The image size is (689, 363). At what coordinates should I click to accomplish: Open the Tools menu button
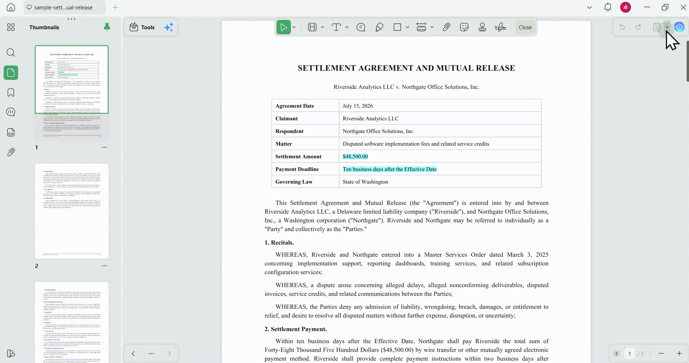point(142,27)
